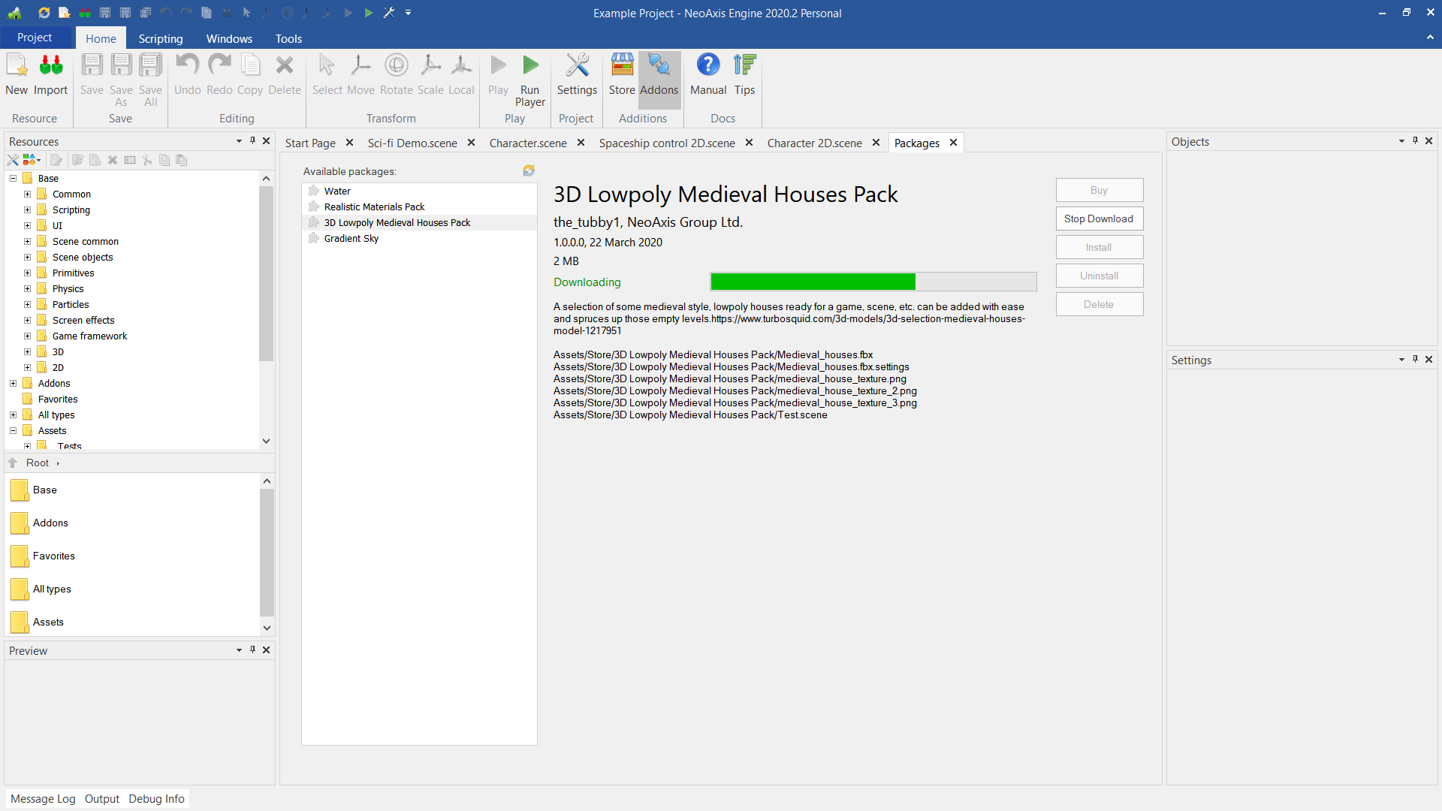The height and width of the screenshot is (811, 1442).
Task: Refresh the available packages list
Action: [529, 171]
